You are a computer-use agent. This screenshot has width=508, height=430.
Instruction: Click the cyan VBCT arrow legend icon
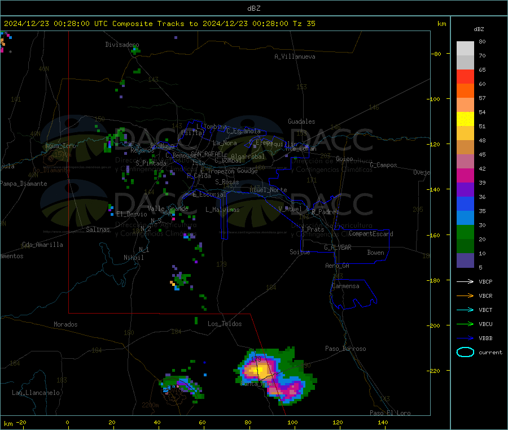465,310
